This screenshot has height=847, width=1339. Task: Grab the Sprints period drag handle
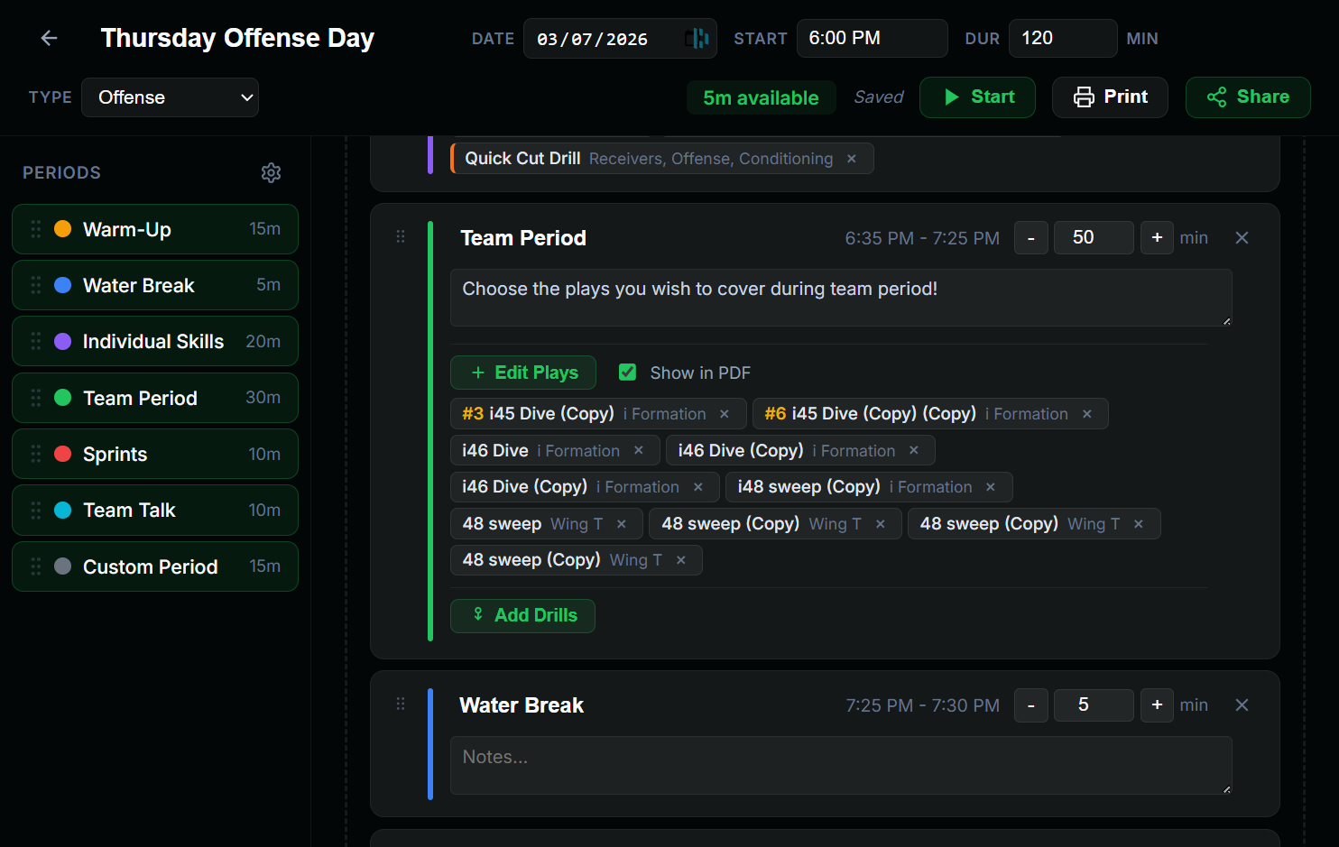click(36, 454)
